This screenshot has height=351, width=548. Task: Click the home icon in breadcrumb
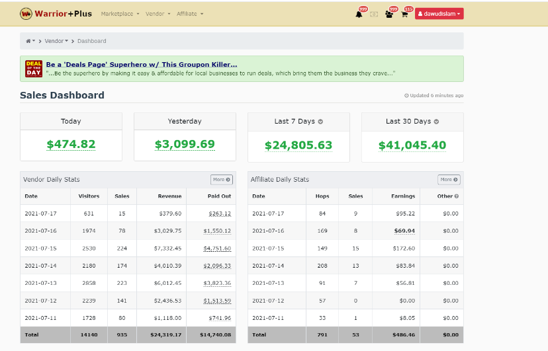pyautogui.click(x=30, y=41)
